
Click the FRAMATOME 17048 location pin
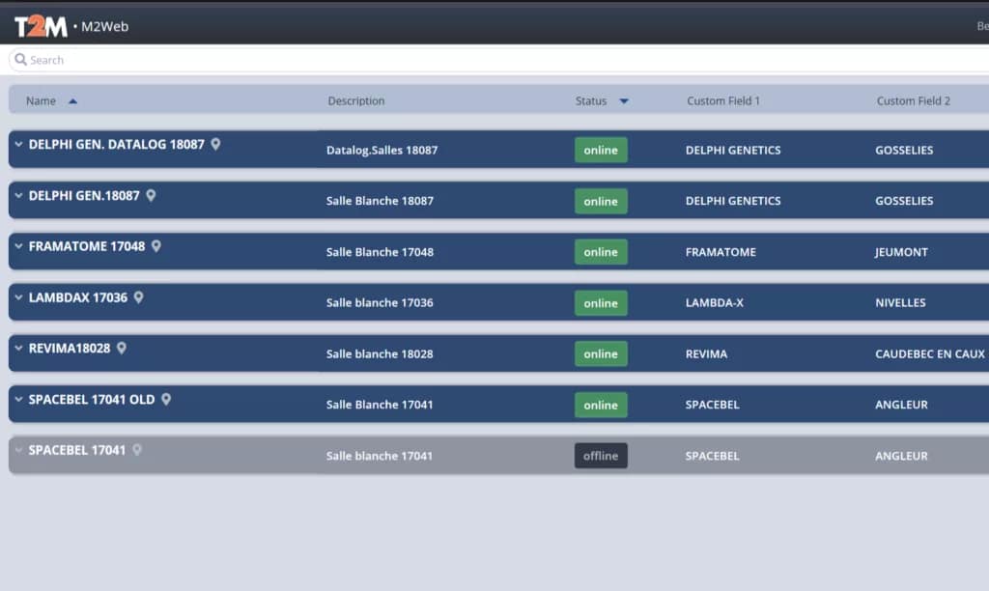click(x=156, y=246)
